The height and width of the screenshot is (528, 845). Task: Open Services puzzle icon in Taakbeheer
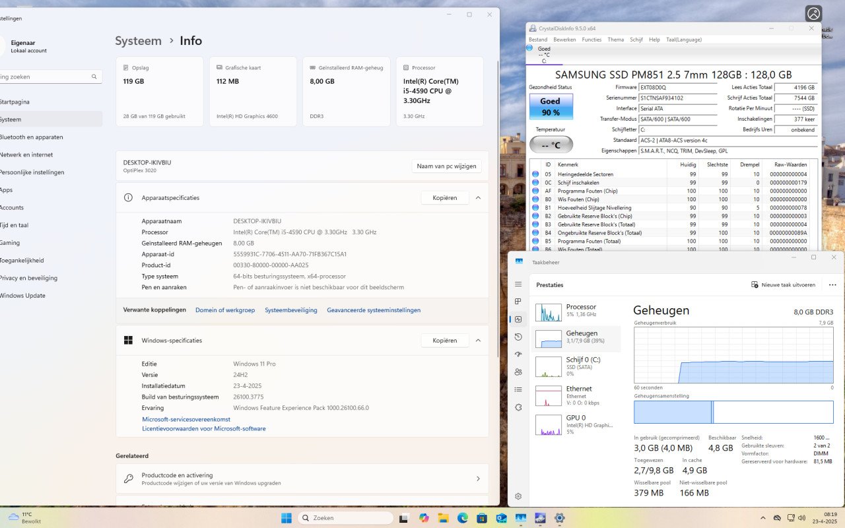click(x=518, y=407)
